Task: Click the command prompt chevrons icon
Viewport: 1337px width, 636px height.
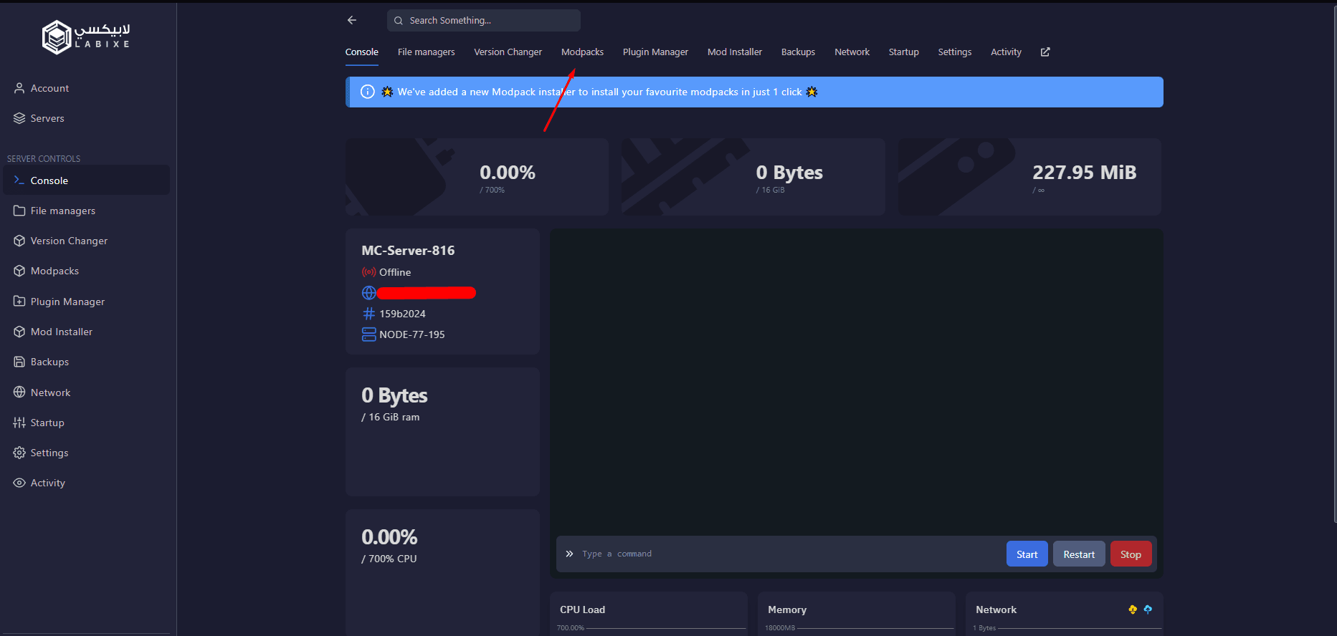Action: 569,554
